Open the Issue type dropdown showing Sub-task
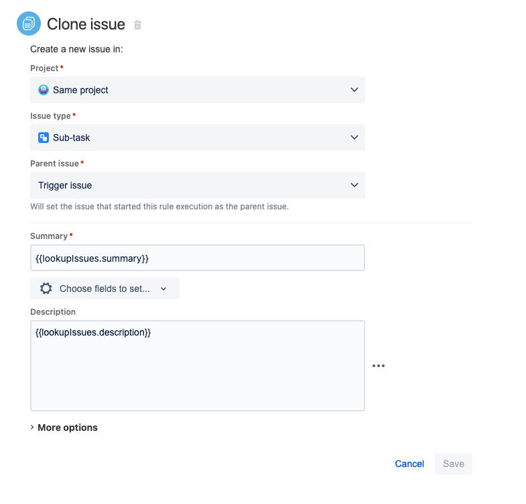The width and height of the screenshot is (526, 504). (x=198, y=138)
